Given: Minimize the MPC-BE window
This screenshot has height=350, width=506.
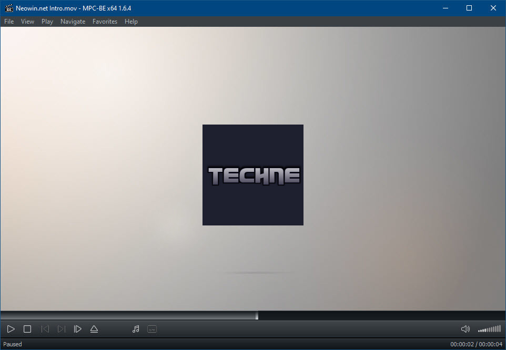Looking at the screenshot, I should coord(446,8).
